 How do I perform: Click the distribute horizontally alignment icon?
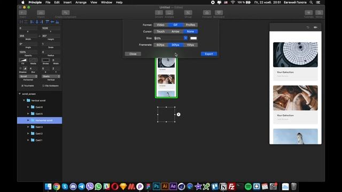point(21,22)
